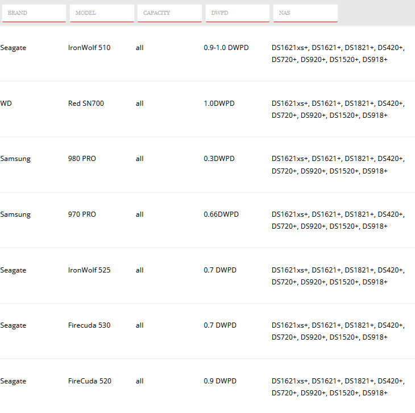The width and height of the screenshot is (415, 413).
Task: Click capacity 'all' in IronWolf 525 row
Action: (140, 270)
